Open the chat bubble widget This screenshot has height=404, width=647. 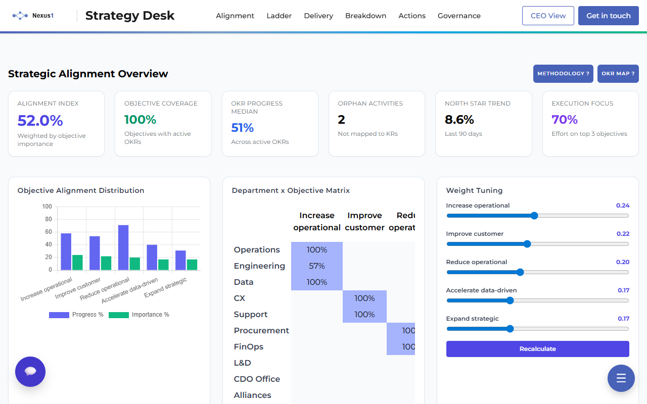coord(30,372)
